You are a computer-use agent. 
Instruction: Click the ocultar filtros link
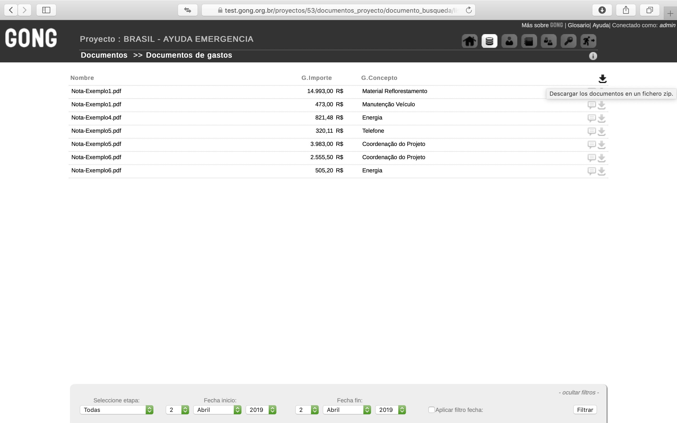point(579,392)
